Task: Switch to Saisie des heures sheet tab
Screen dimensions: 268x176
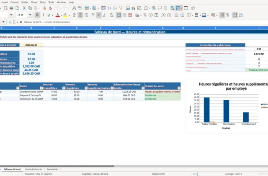Action: [33, 169]
